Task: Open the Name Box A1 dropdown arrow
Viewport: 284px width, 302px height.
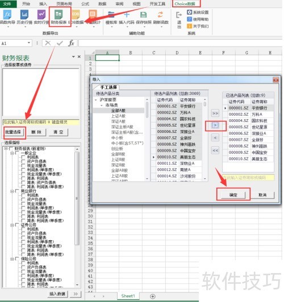Action: coord(29,43)
